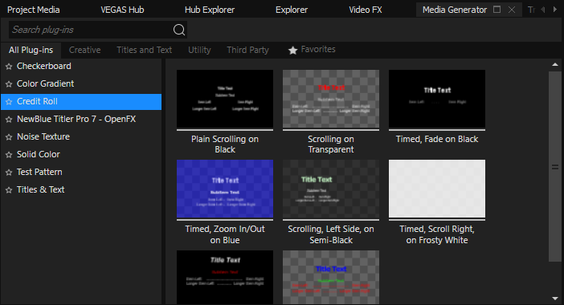The image size is (564, 305).
Task: Click the Plain Scrolling on Black label
Action: pyautogui.click(x=225, y=144)
